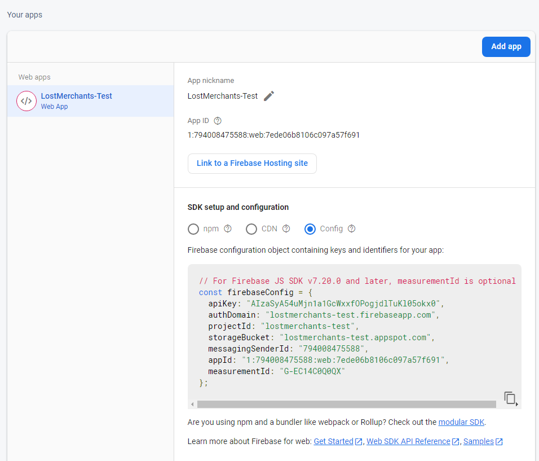Copy the Firebase config using the copy icon

pos(509,397)
